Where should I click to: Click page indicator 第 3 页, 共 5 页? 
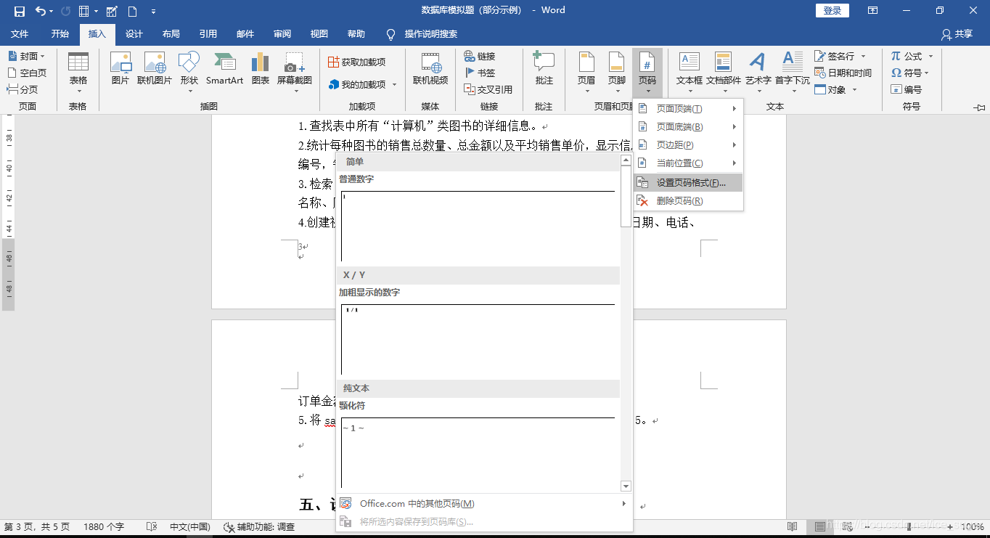(x=37, y=527)
